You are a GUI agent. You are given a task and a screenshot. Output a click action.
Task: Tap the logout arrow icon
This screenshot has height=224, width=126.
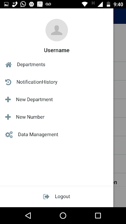tap(46, 197)
